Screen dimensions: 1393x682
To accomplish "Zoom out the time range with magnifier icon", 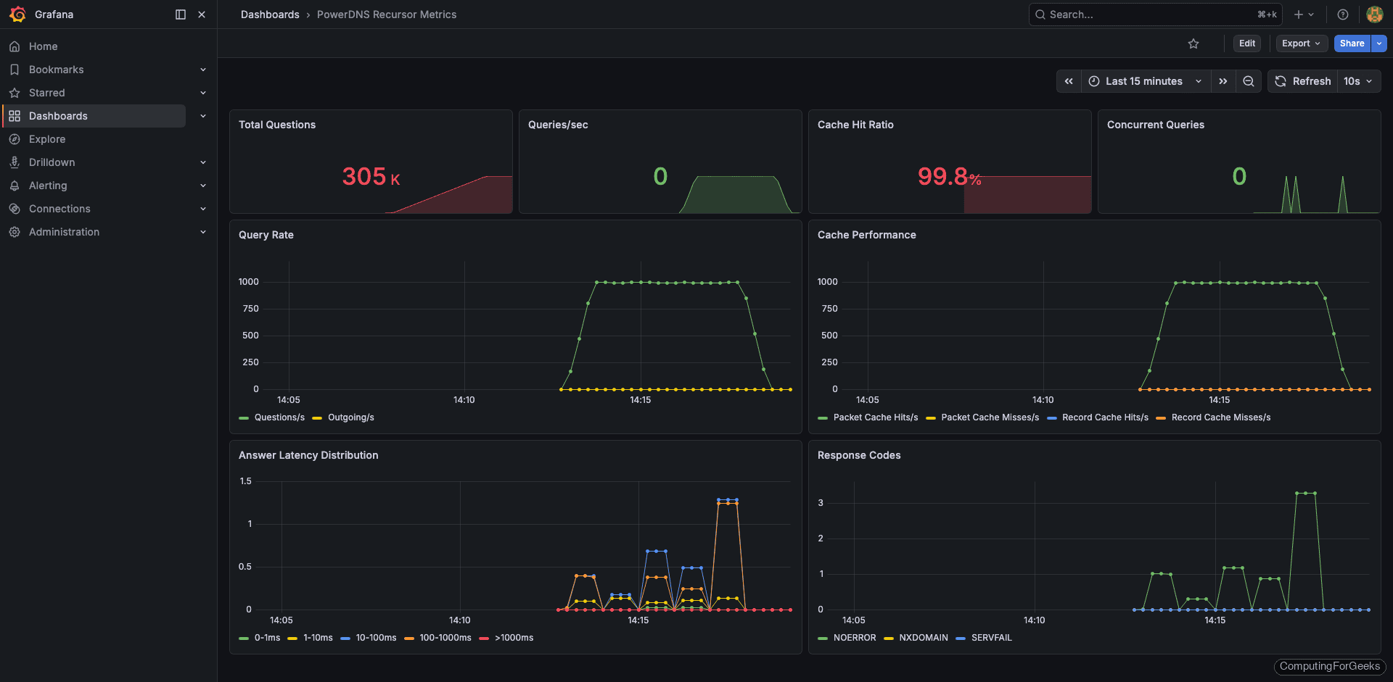I will point(1248,81).
